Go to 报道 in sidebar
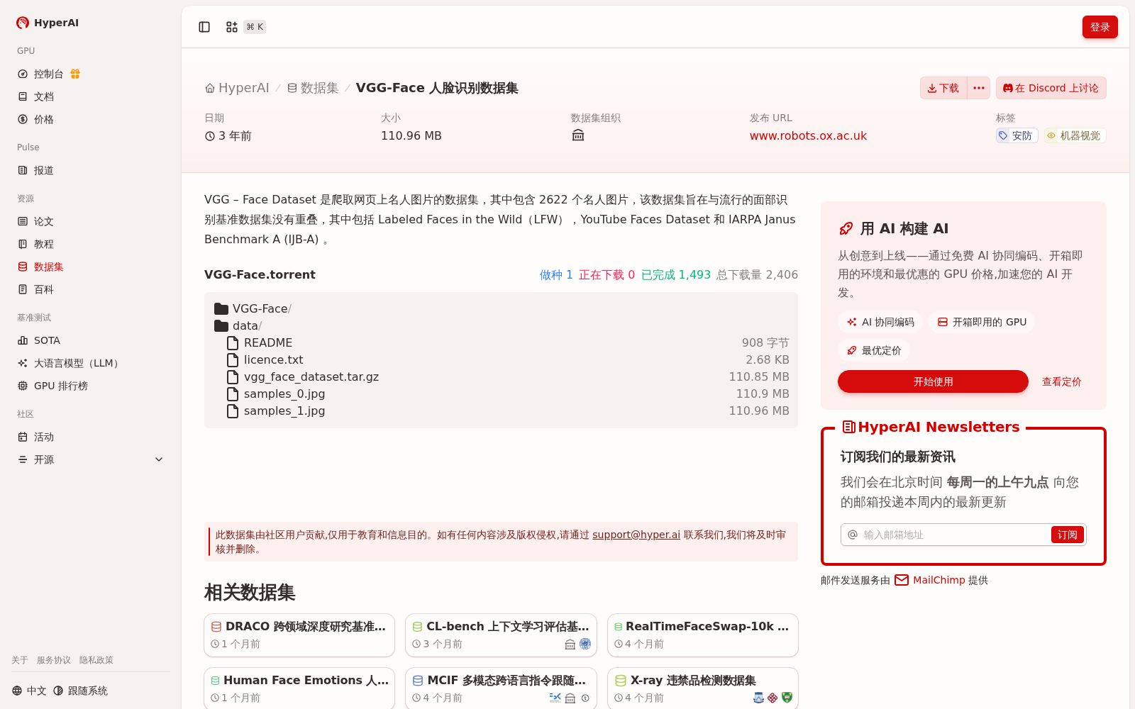Screen dimensions: 1135x709 point(44,170)
